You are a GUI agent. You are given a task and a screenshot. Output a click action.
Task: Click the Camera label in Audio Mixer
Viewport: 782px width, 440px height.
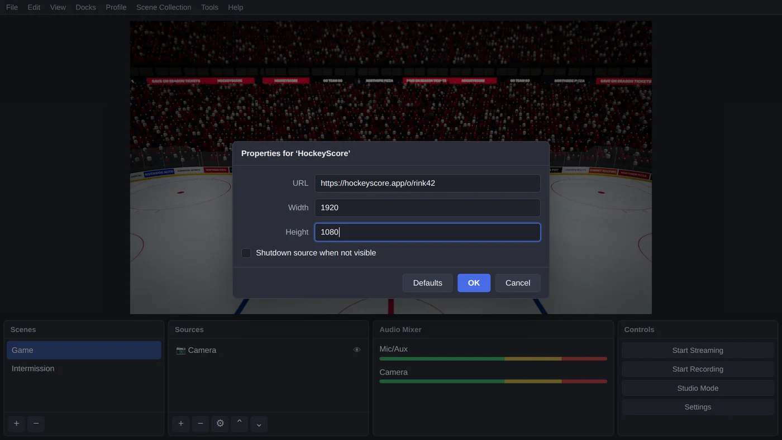coord(393,372)
